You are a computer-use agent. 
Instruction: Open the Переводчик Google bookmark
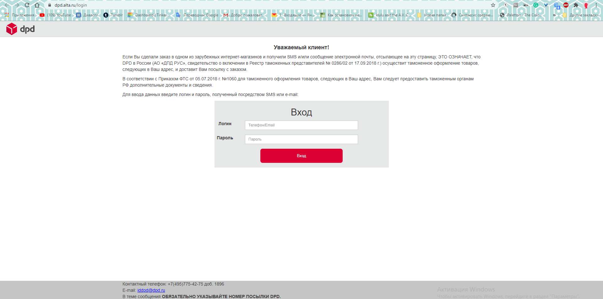pyautogui.click(x=197, y=15)
